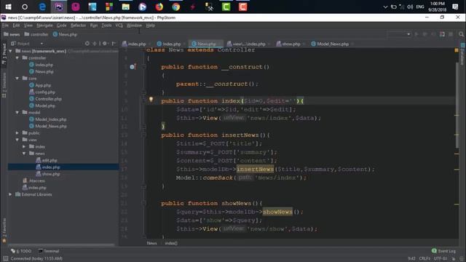Click the tool windows toggle icon in bottom-left corner
Image resolution: width=466 pixels, height=262 pixels.
(5, 259)
